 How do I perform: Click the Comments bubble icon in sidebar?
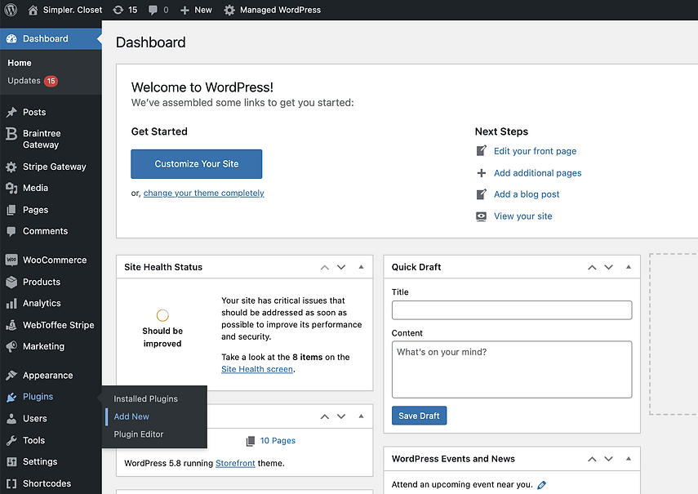click(11, 231)
